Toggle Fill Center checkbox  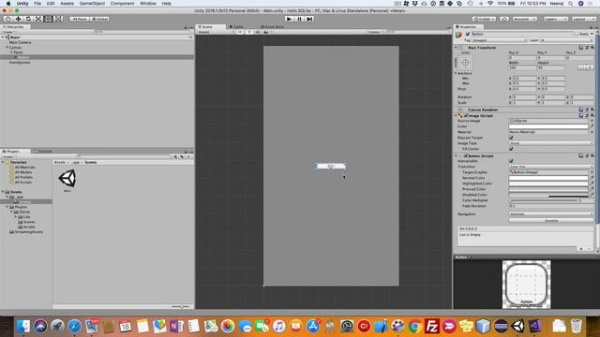coord(511,149)
